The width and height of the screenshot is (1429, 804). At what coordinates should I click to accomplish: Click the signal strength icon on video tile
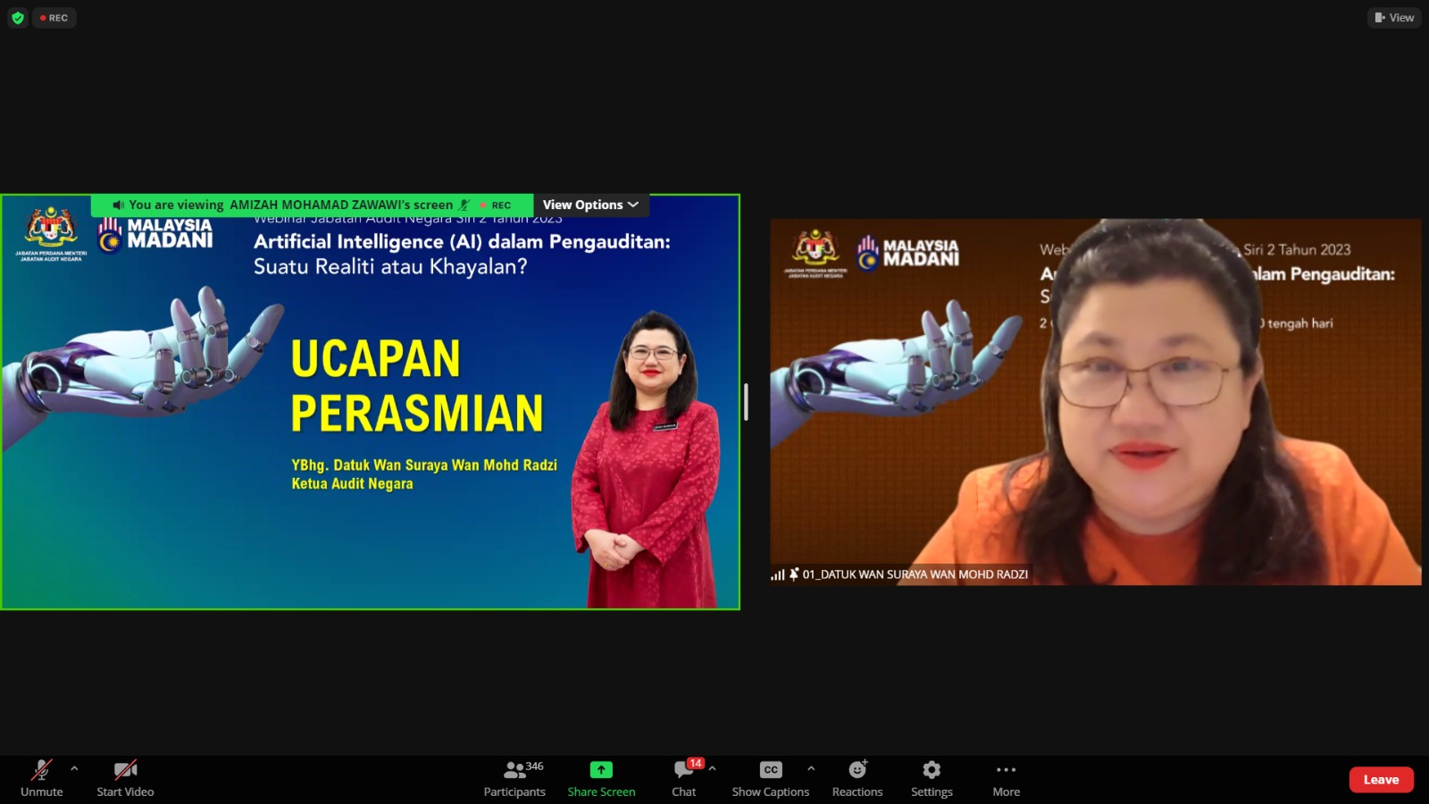click(x=778, y=575)
